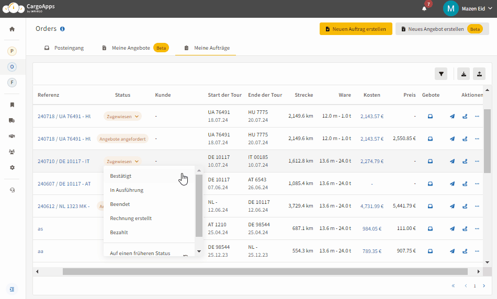Click Neues Angebot erstellen button
The width and height of the screenshot is (497, 299).
click(x=442, y=29)
